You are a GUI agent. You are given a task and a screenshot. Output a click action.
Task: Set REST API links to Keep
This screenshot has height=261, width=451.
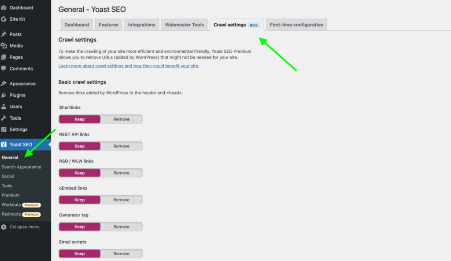[x=80, y=146]
